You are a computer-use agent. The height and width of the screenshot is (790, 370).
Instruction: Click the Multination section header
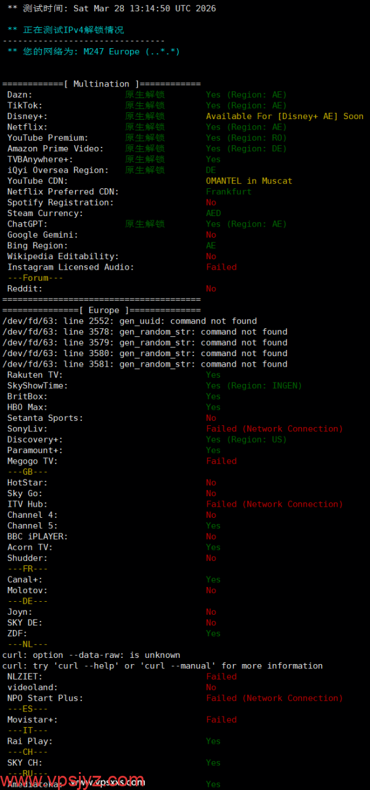pos(101,84)
